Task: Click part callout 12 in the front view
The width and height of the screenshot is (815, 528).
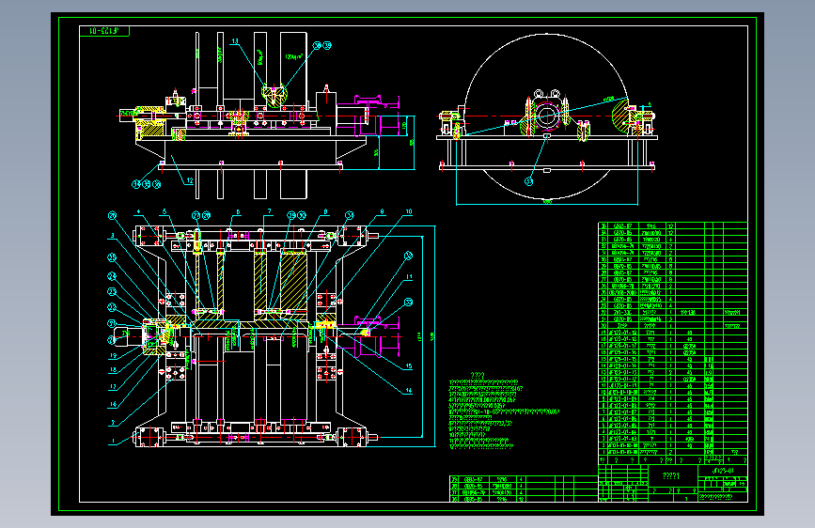Action: coord(190,180)
